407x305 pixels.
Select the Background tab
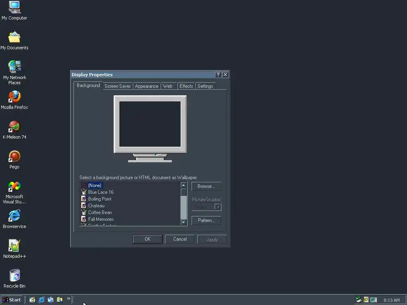click(x=88, y=86)
